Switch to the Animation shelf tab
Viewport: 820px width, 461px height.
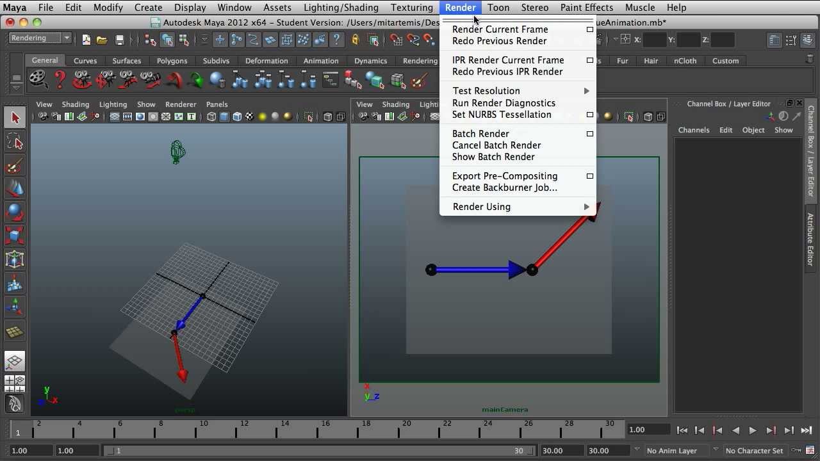tap(321, 61)
